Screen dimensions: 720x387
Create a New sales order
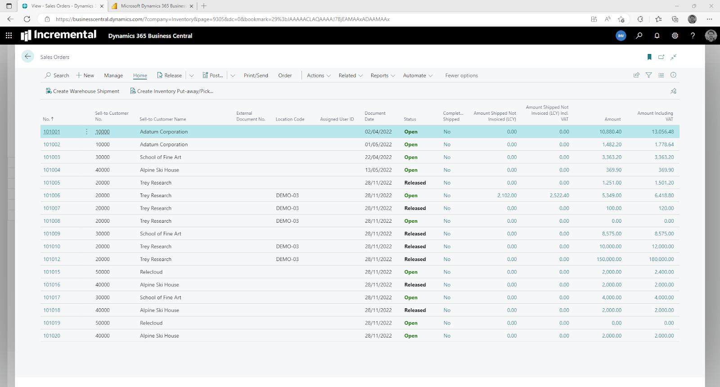click(x=85, y=76)
